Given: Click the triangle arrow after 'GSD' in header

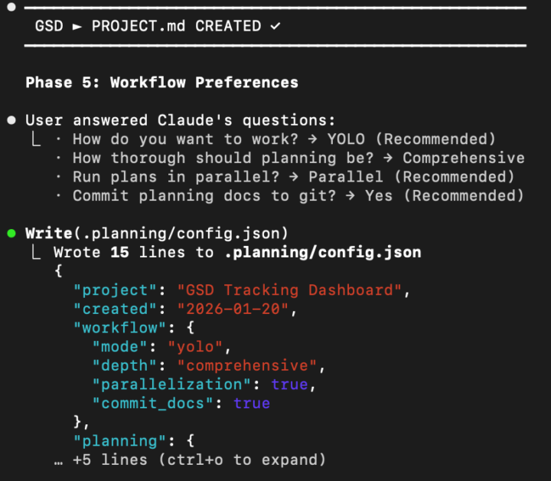Looking at the screenshot, I should 77,26.
